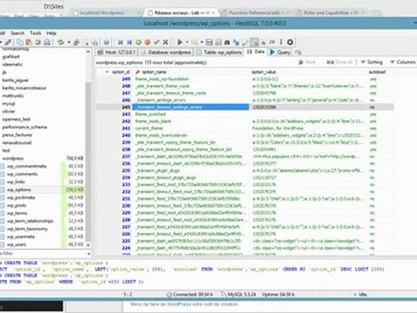Select the wordpress database in tree
The image size is (417, 313).
tap(13, 158)
